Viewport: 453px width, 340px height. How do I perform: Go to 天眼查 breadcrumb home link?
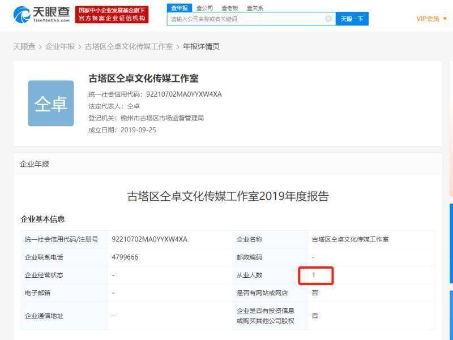click(24, 46)
